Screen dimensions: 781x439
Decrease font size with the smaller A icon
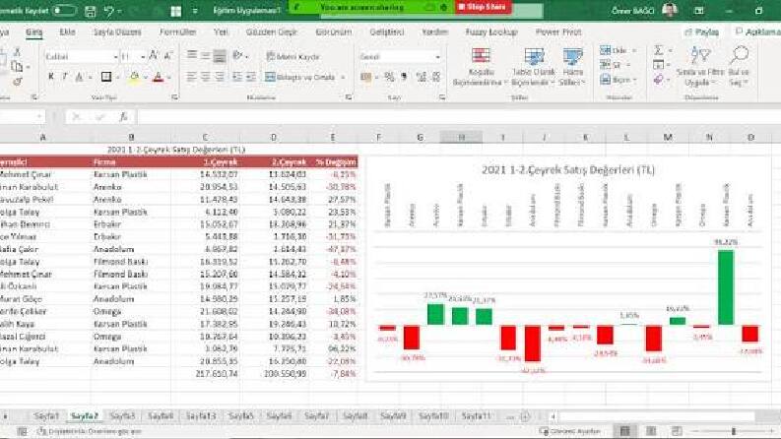point(167,56)
